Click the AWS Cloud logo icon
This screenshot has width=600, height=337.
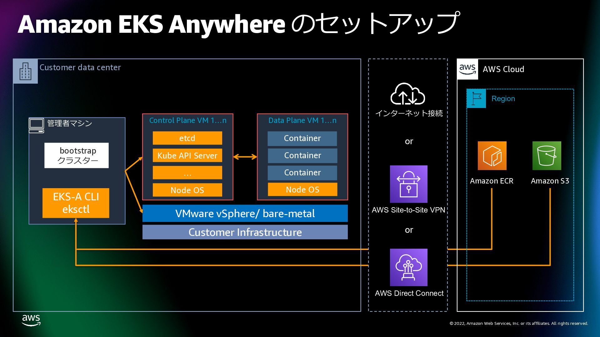coord(467,69)
